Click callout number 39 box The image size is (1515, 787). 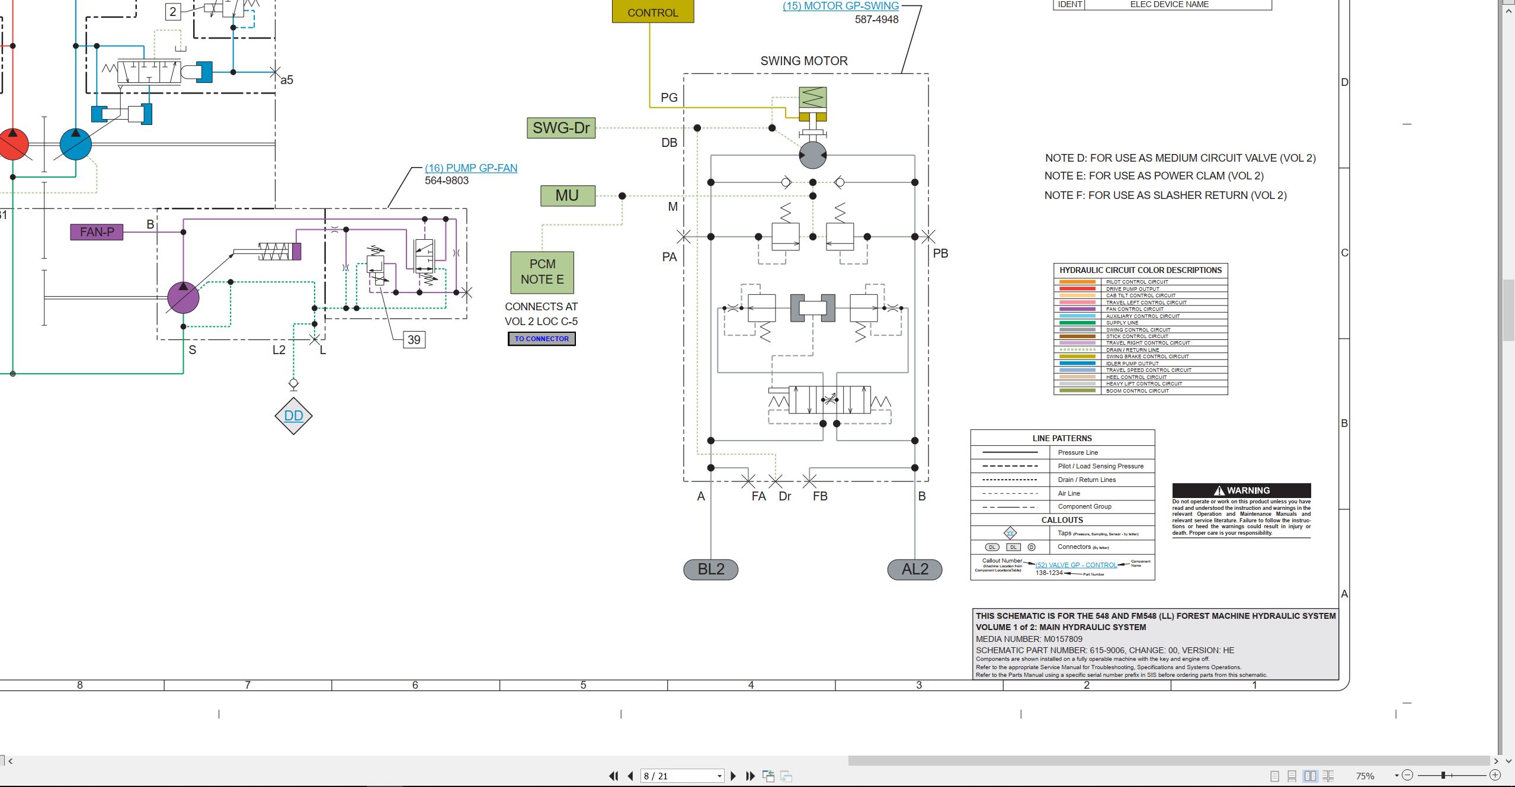click(414, 340)
